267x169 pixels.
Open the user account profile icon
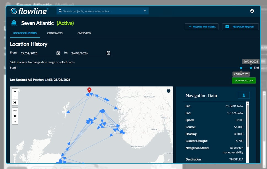252,11
